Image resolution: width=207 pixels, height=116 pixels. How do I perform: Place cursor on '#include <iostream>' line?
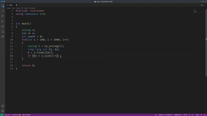30,11
